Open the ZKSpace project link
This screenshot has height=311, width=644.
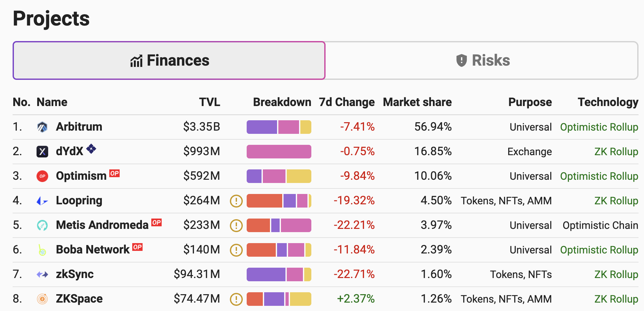pyautogui.click(x=79, y=299)
